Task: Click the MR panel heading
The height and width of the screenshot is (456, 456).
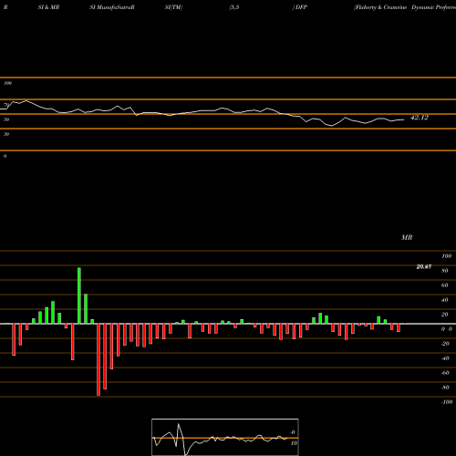Action: click(x=407, y=237)
